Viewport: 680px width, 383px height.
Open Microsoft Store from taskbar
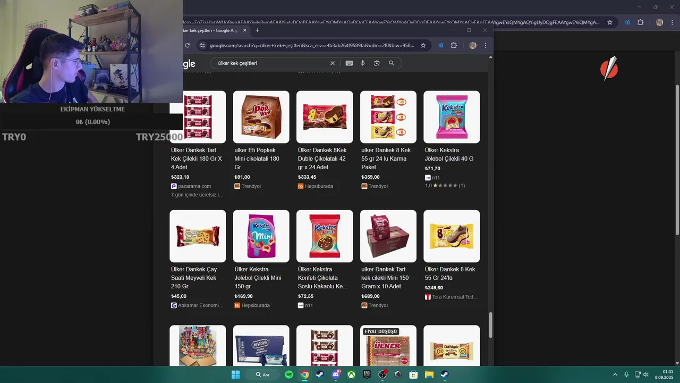tap(413, 374)
